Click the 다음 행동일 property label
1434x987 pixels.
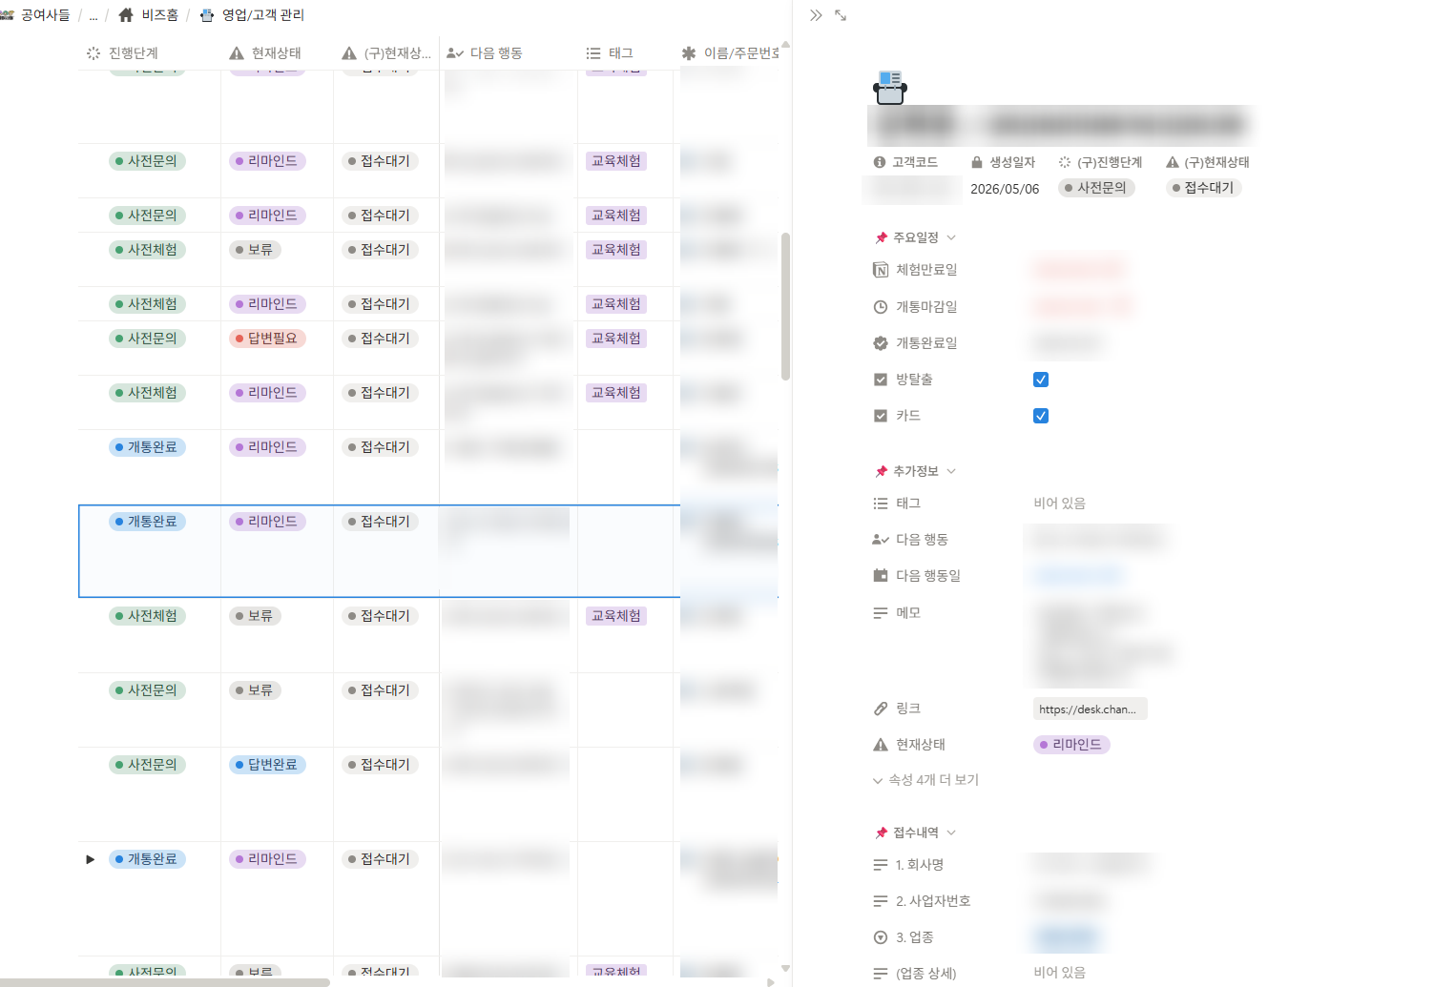tap(928, 576)
